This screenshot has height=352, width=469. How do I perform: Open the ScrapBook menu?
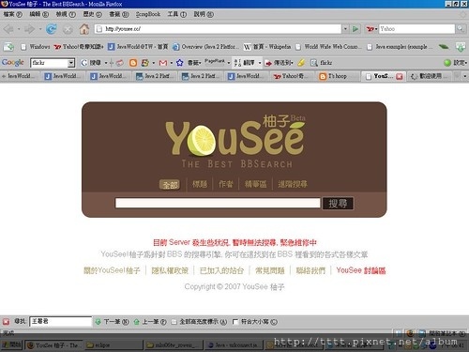148,14
